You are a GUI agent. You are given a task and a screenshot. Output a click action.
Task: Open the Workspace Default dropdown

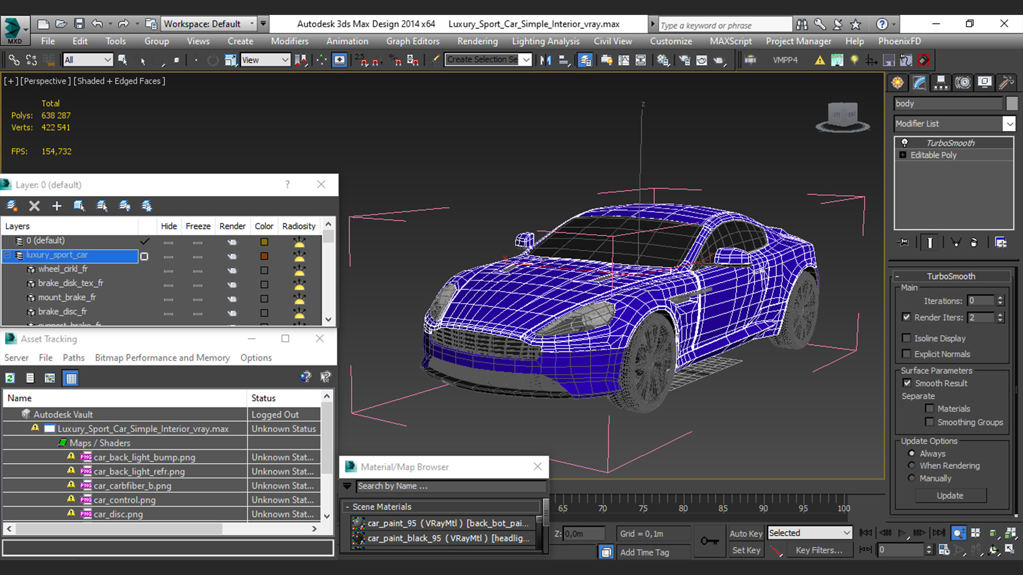coord(209,23)
